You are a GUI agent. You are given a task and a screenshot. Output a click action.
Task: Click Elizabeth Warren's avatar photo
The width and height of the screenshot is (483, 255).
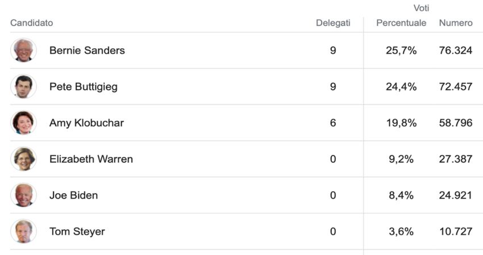(x=23, y=159)
